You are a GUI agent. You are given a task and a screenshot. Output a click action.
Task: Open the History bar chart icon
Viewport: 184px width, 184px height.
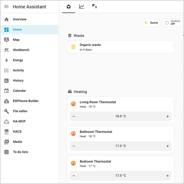coord(6,81)
